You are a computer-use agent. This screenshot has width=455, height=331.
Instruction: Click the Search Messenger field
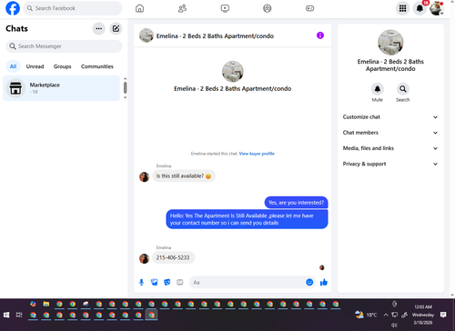[64, 46]
